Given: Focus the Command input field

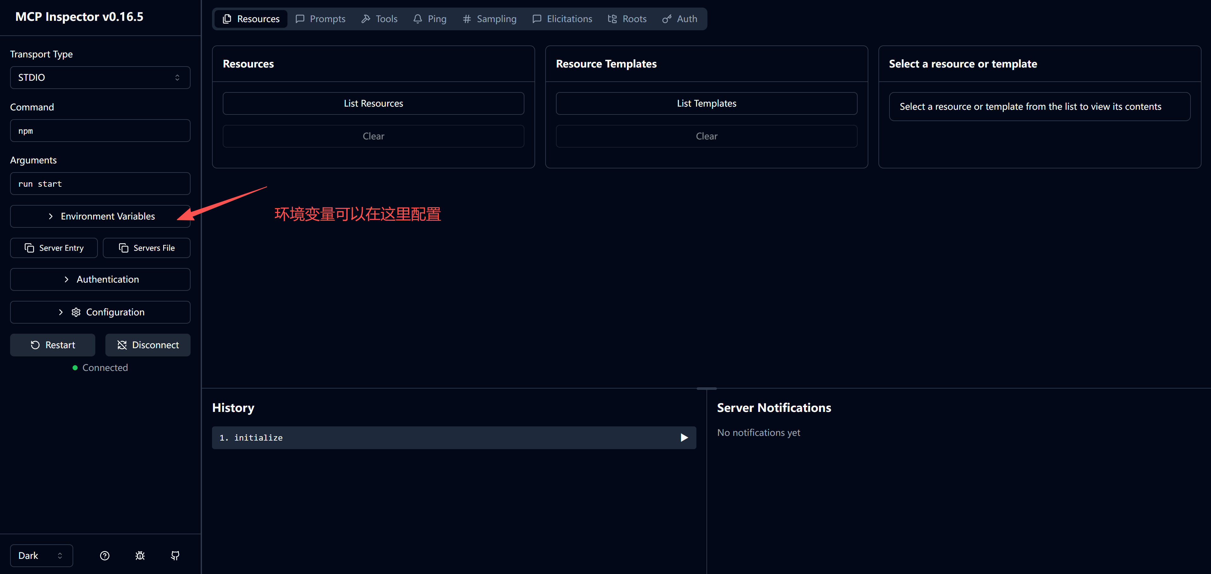Looking at the screenshot, I should tap(100, 131).
